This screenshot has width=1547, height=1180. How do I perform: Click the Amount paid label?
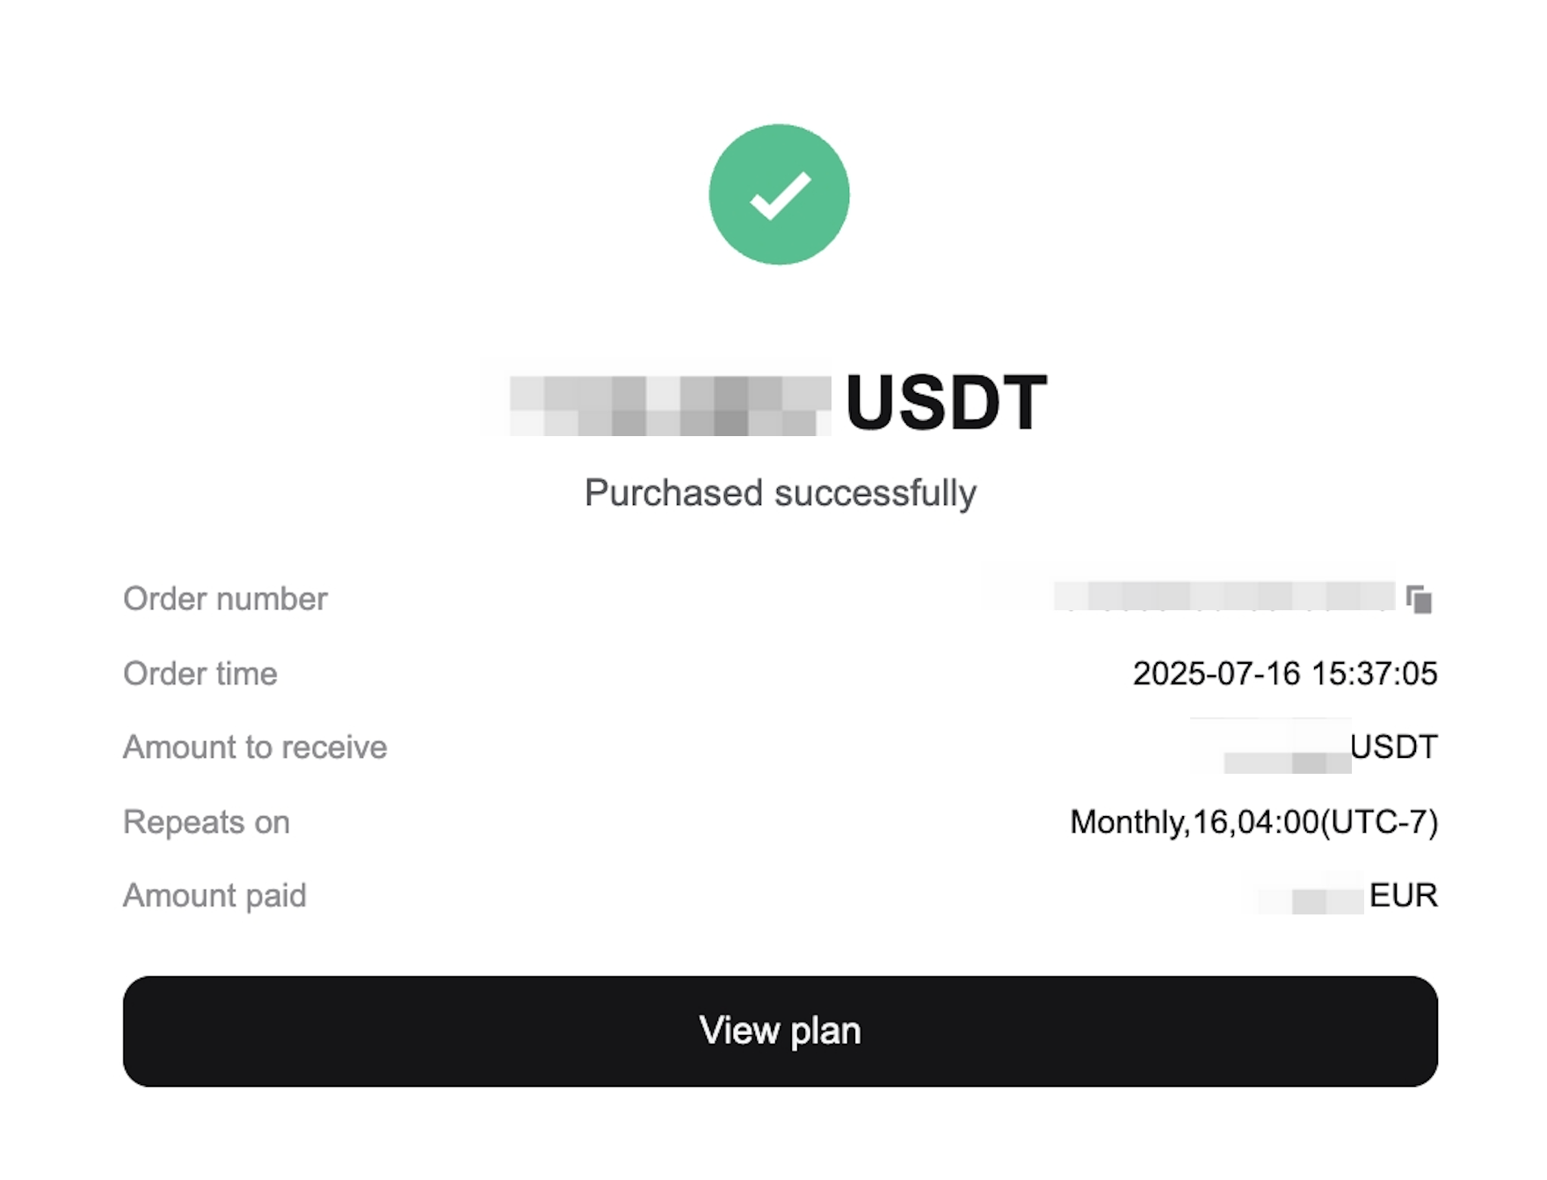point(214,896)
